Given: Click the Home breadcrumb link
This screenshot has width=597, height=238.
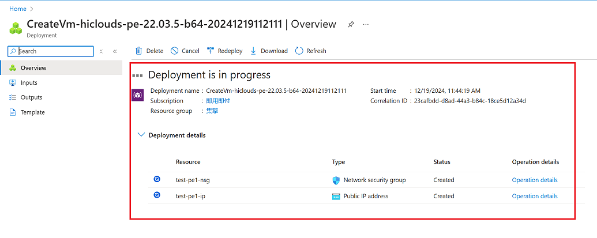Looking at the screenshot, I should click(x=17, y=9).
